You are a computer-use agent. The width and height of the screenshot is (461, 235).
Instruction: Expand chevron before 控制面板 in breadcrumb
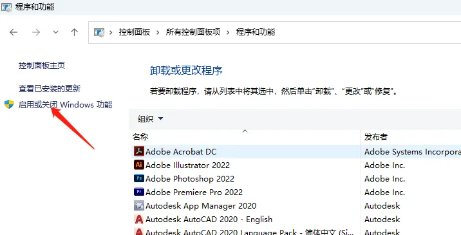pyautogui.click(x=111, y=32)
